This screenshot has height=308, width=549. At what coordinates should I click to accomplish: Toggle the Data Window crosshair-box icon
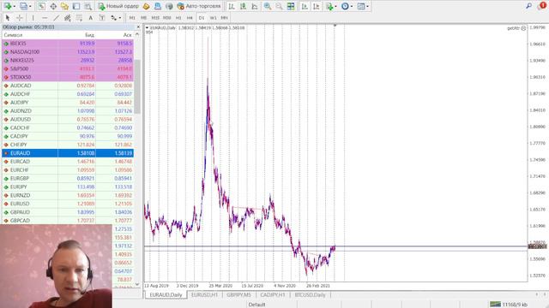53,6
